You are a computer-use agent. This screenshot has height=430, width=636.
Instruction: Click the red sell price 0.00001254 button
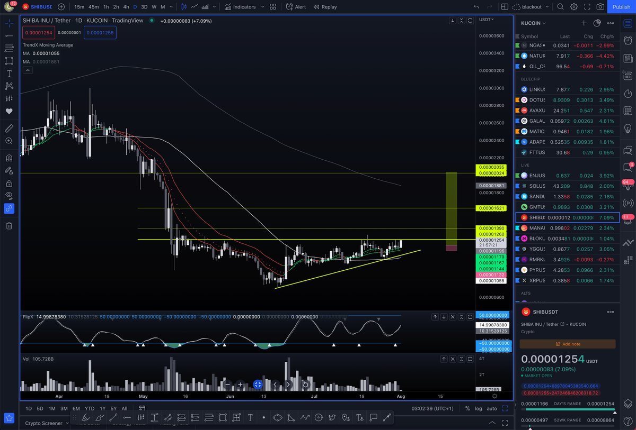click(38, 33)
